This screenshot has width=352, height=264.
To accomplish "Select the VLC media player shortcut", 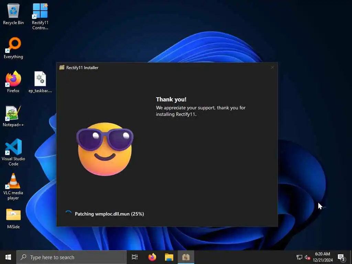I will coord(13,187).
